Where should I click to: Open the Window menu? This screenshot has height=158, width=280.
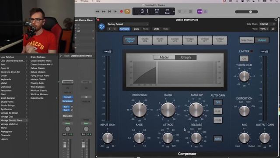84,1
